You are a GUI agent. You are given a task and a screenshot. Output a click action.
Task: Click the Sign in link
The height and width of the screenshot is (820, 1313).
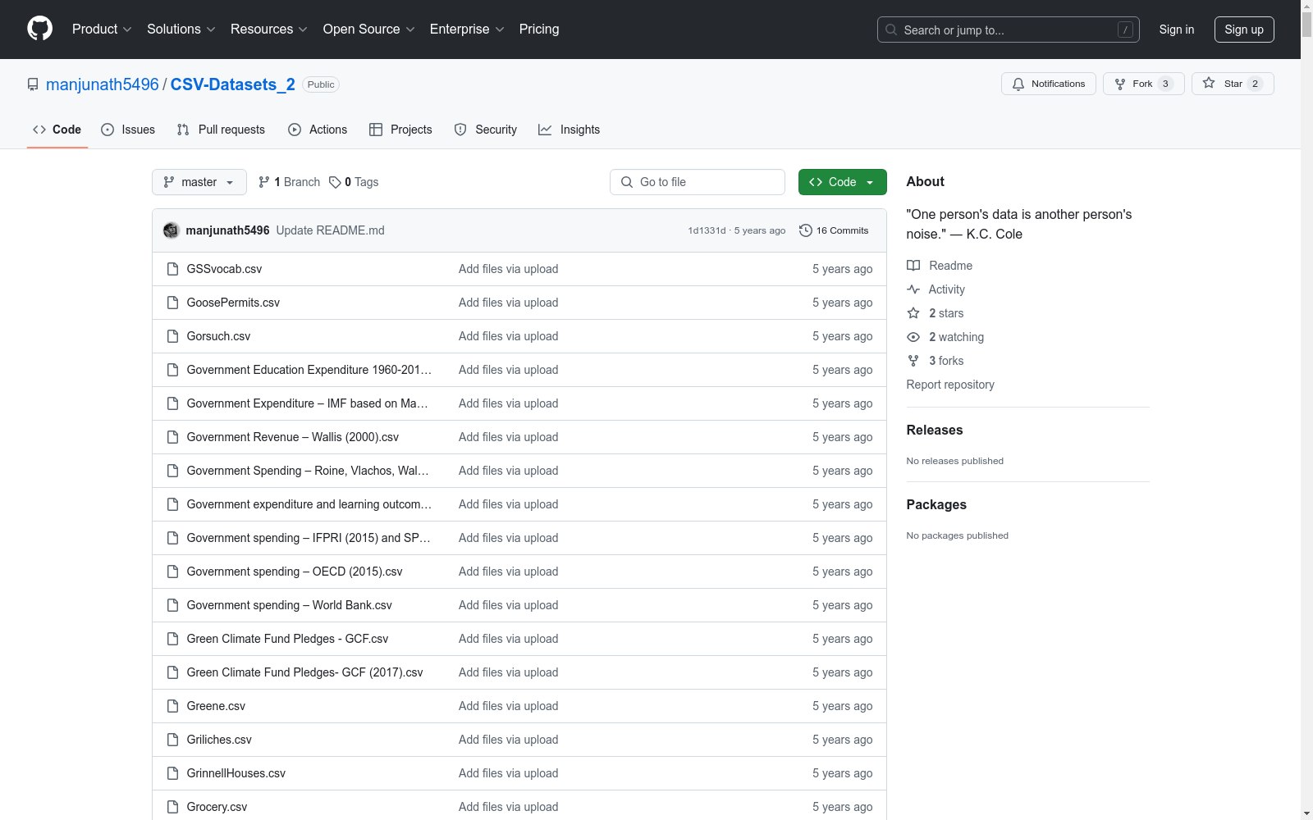coord(1177,30)
